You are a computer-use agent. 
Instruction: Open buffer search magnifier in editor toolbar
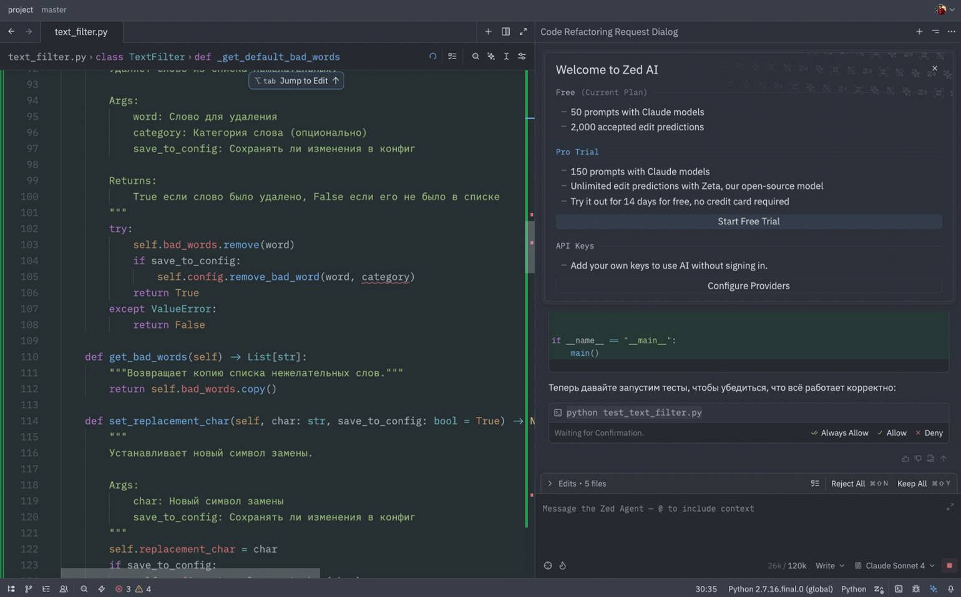(x=476, y=56)
